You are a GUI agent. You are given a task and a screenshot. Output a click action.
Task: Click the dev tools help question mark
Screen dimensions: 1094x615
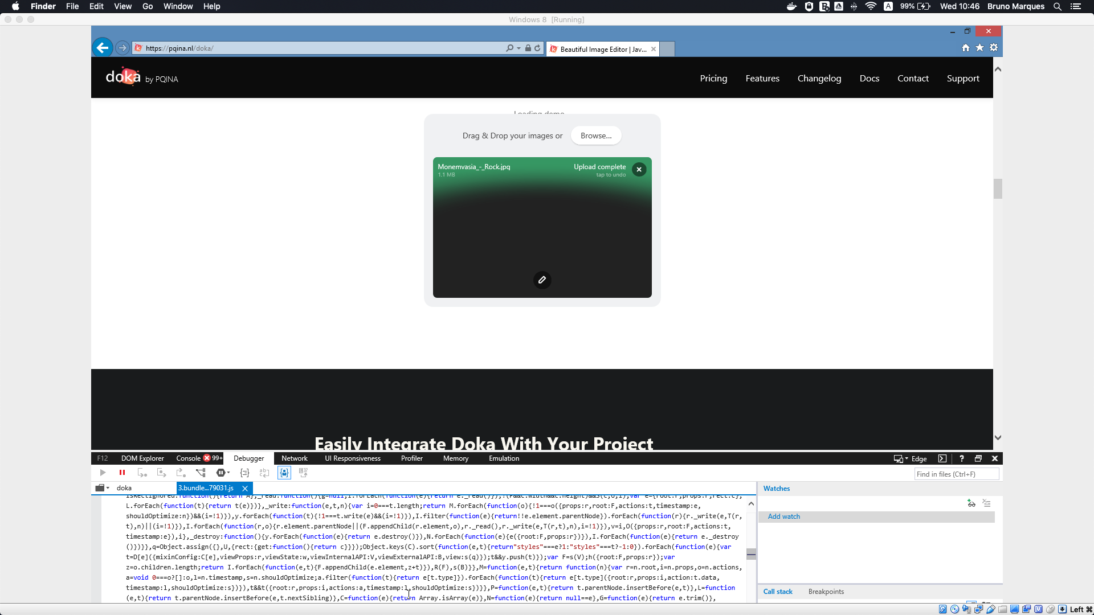962,458
